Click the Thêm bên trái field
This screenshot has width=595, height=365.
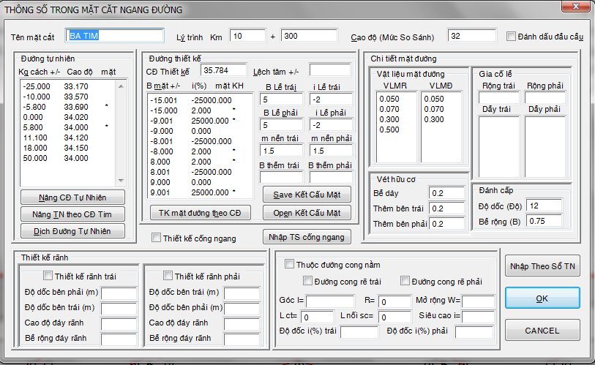(446, 208)
